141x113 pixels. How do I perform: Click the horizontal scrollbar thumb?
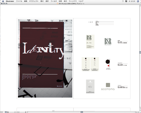tap(82, 112)
